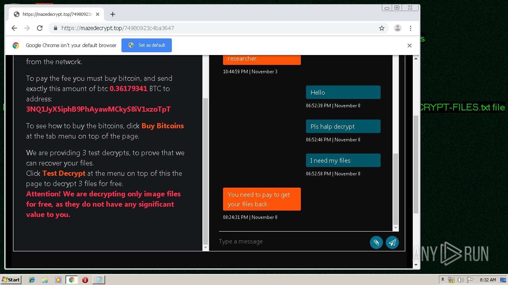
Task: Click the red Opera-like taskbar icon
Action: tap(85, 280)
